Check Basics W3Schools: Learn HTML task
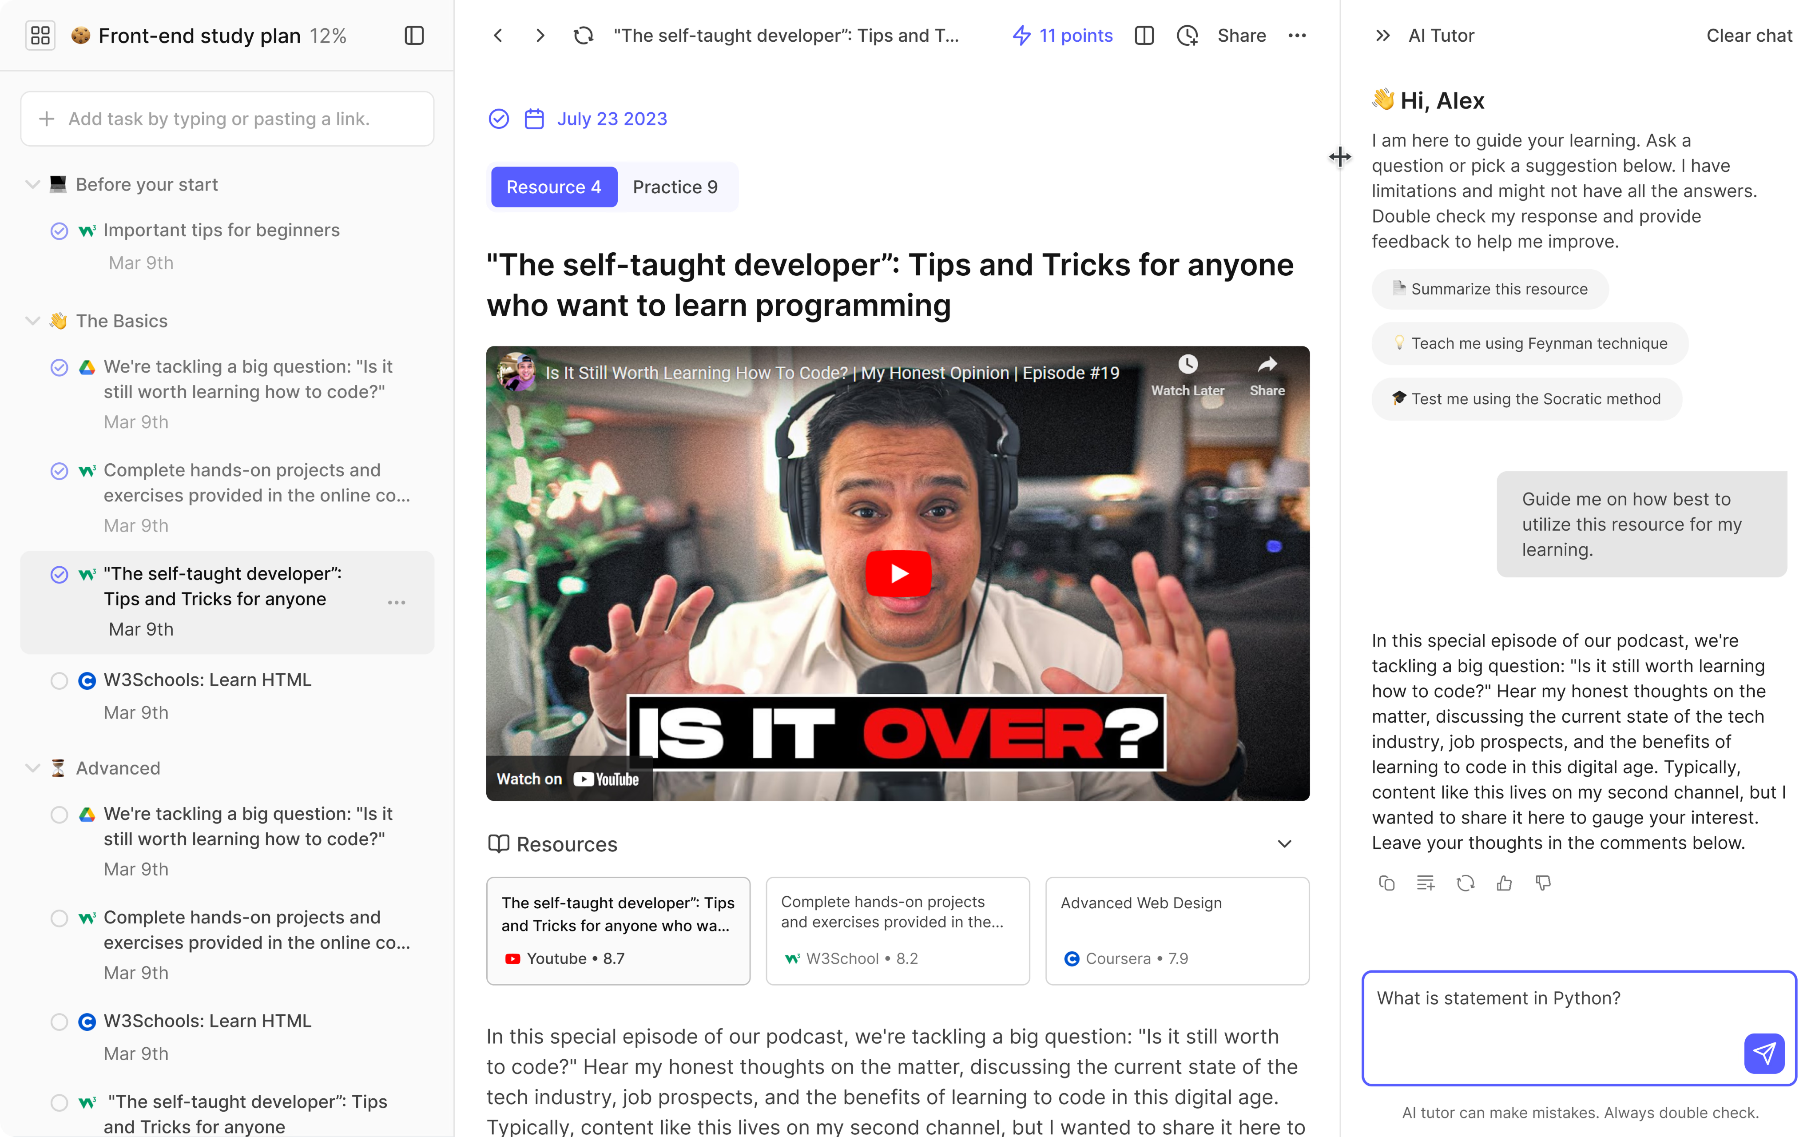This screenshot has width=1819, height=1137. 60,680
